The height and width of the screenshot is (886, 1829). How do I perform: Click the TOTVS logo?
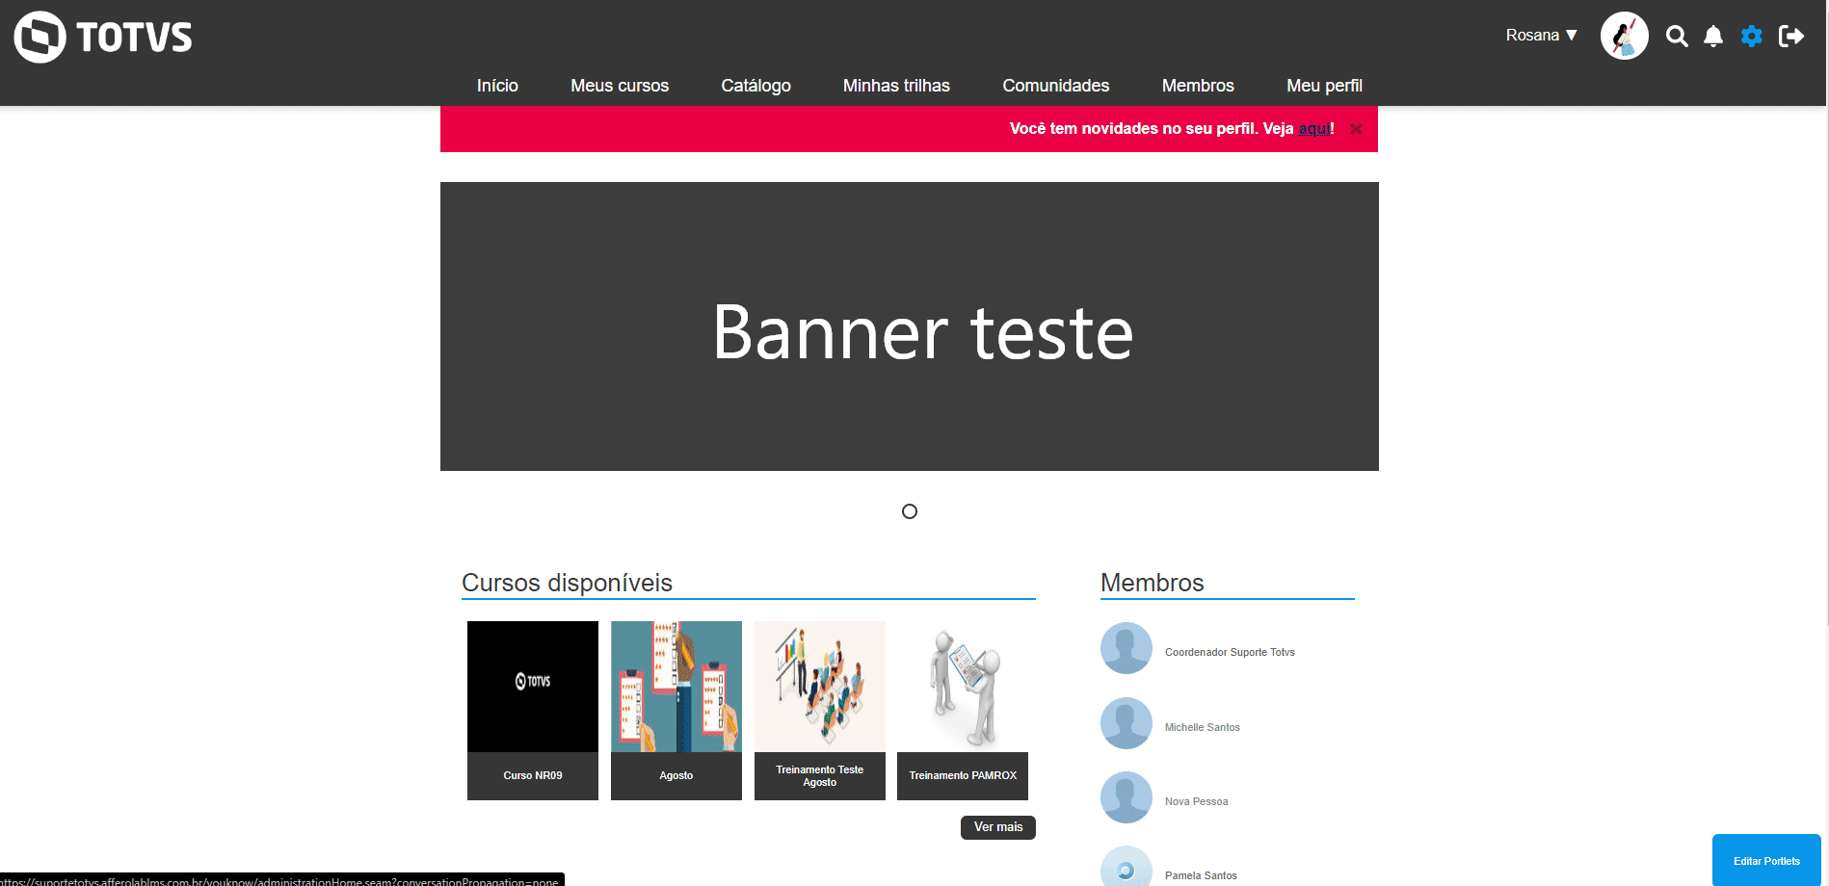pos(103,38)
